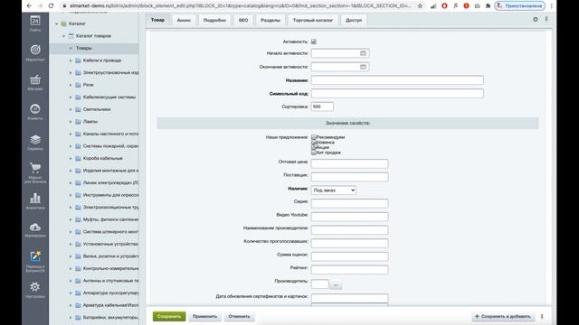Focus the Поставщик input field

pyautogui.click(x=349, y=177)
